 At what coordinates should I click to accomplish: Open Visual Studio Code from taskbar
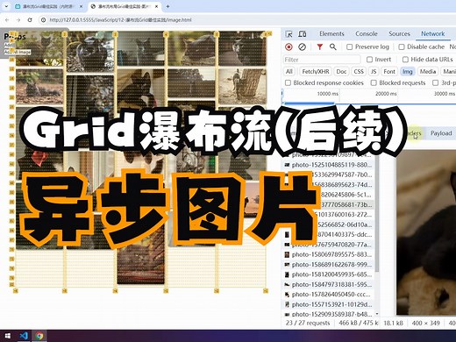[x=24, y=336]
